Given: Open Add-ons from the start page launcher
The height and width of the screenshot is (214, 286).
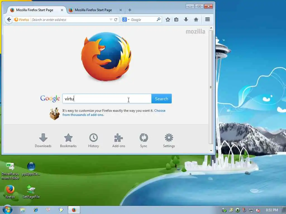Looking at the screenshot, I should pyautogui.click(x=119, y=140).
